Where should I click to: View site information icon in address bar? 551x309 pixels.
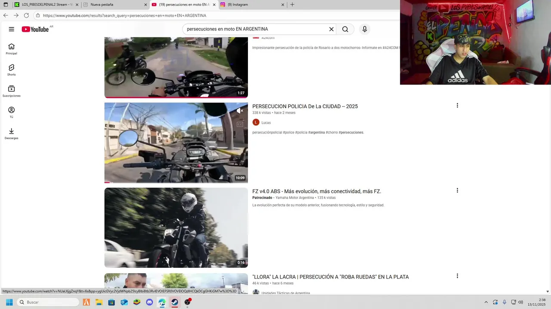[38, 15]
